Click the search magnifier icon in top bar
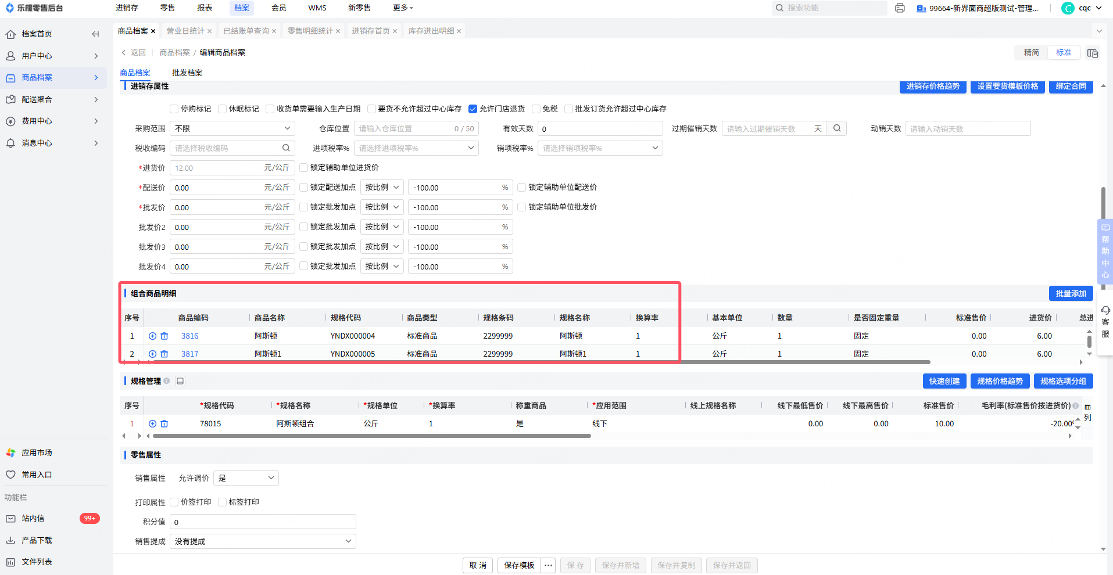Viewport: 1113px width, 575px height. tap(779, 8)
